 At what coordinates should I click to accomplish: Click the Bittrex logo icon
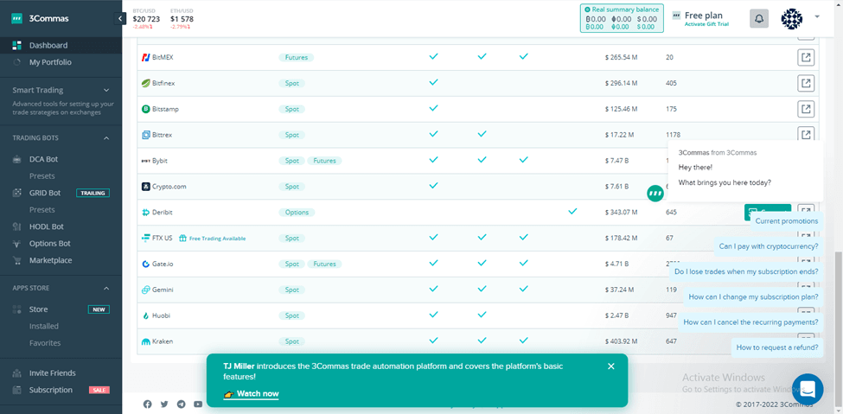(145, 135)
